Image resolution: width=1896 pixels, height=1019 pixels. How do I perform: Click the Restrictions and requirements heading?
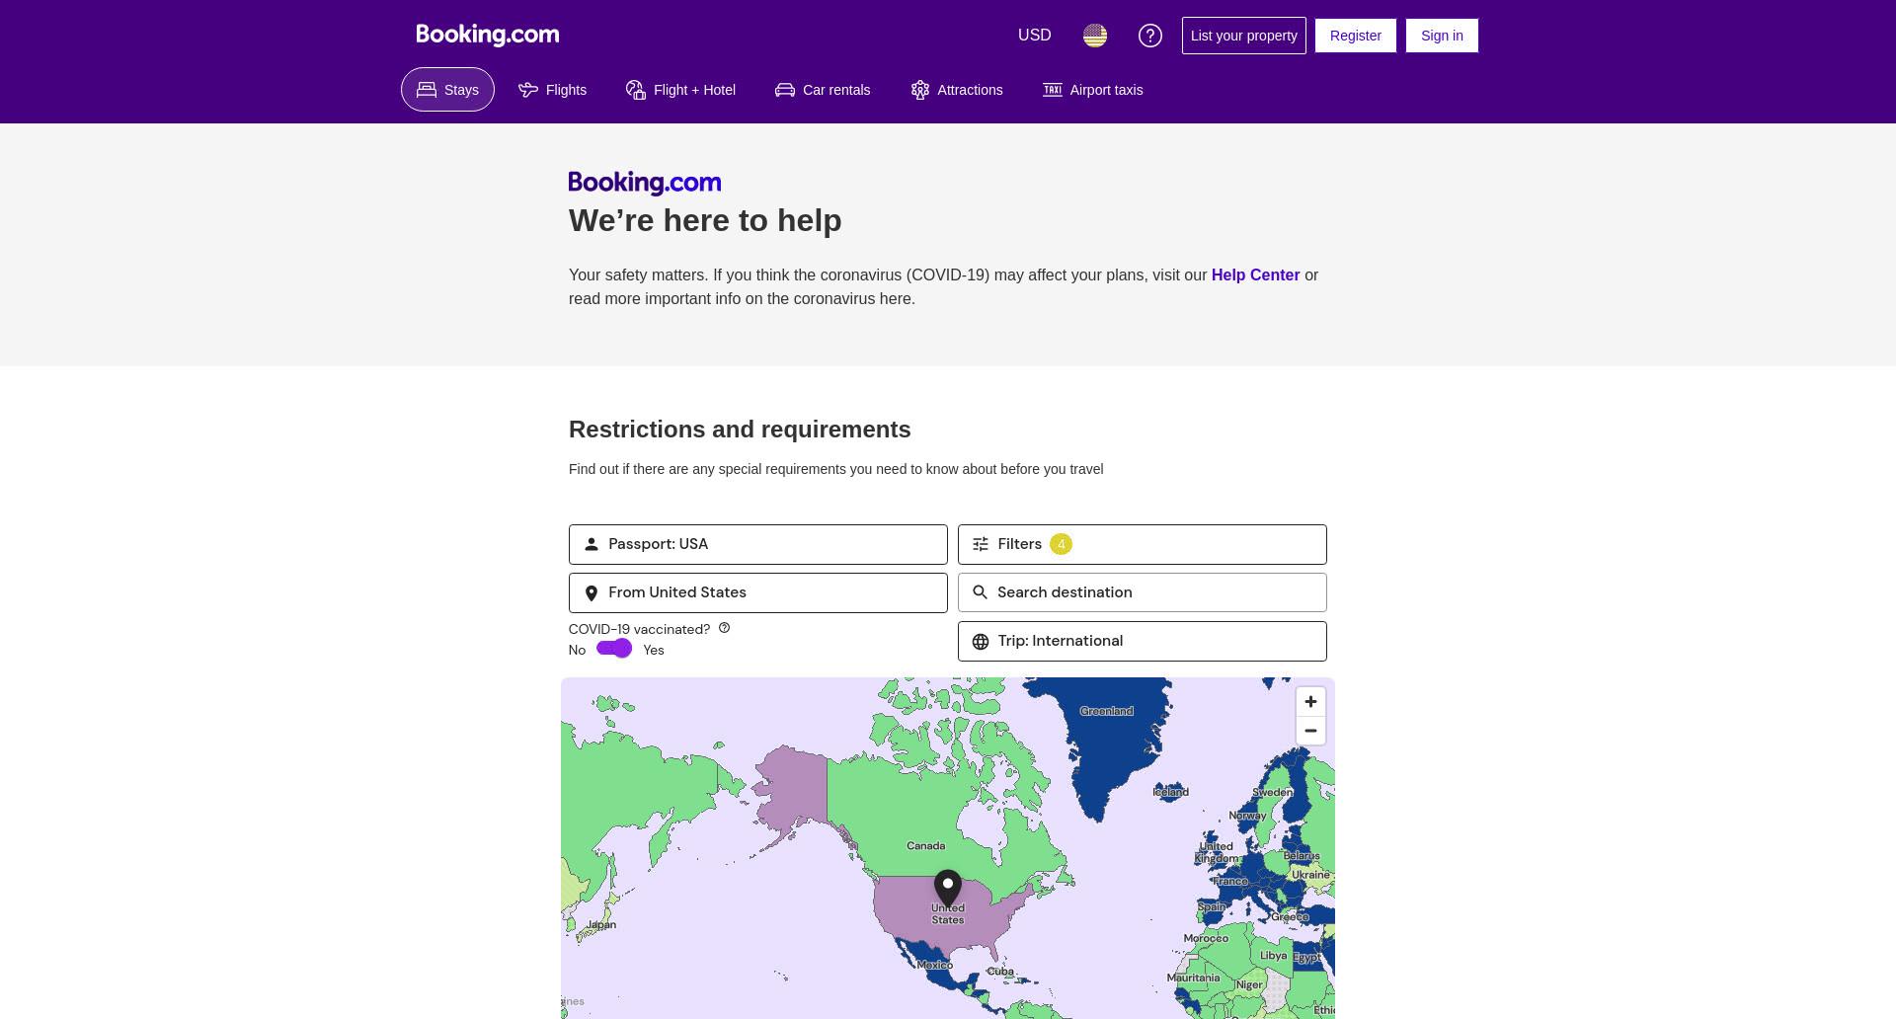(740, 430)
